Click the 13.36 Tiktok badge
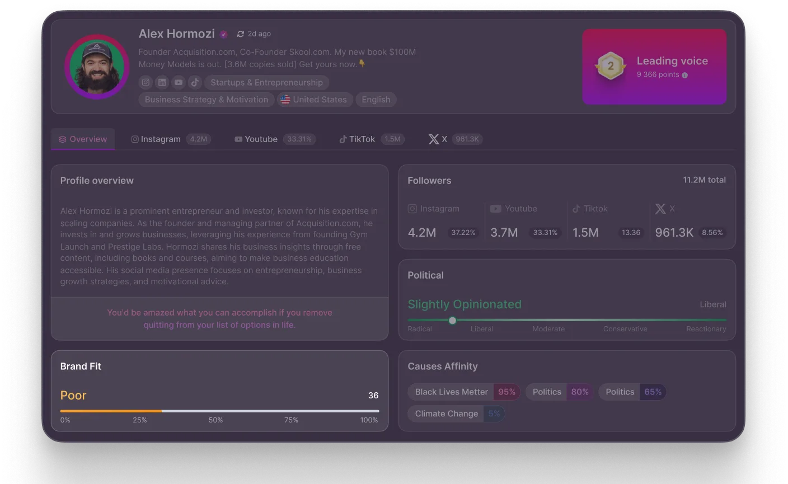The image size is (788, 484). coord(631,233)
